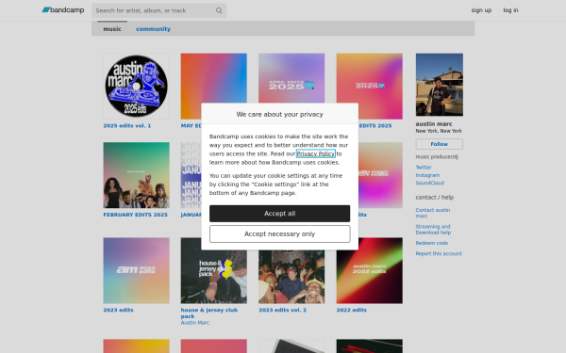
Task: Open the January edits album cover
Action: pos(191,175)
